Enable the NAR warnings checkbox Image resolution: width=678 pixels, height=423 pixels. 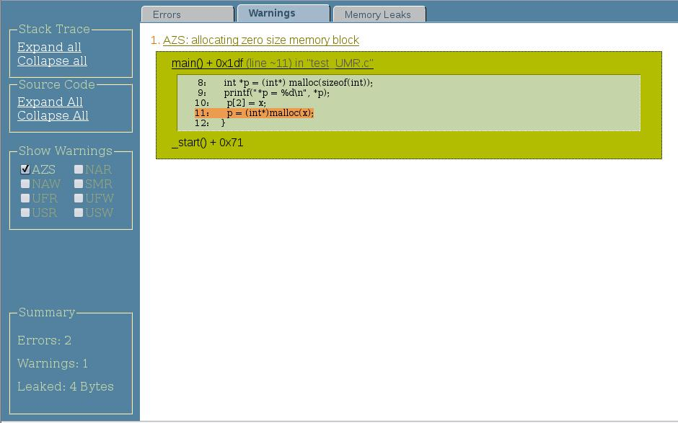tap(79, 169)
